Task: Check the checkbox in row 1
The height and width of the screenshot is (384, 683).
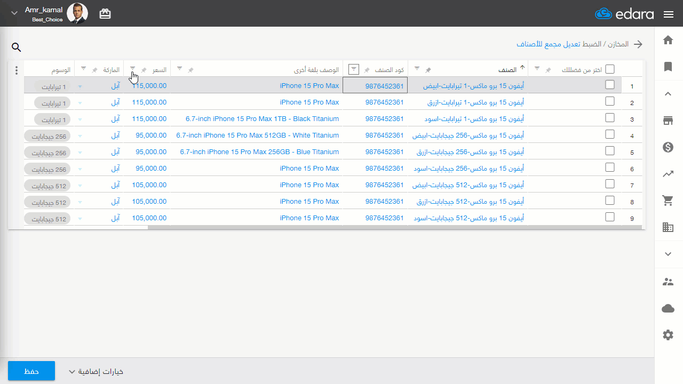Action: (610, 84)
